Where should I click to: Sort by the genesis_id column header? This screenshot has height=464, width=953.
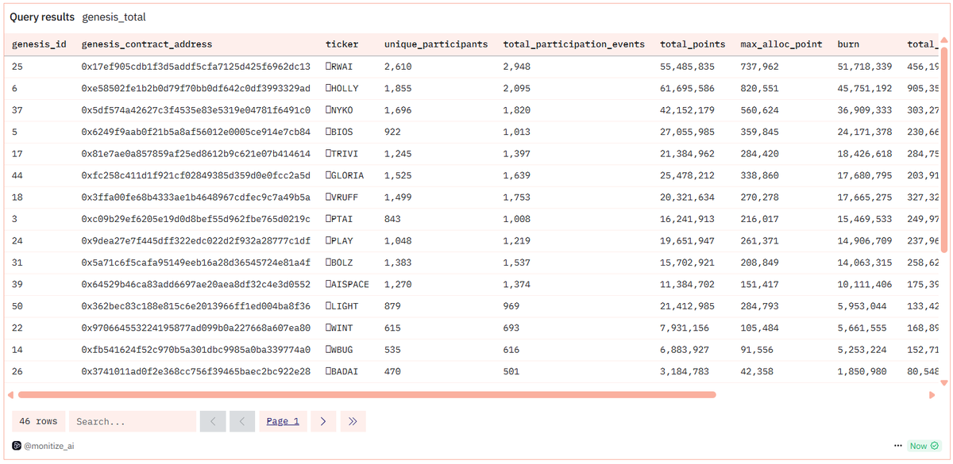pos(39,44)
